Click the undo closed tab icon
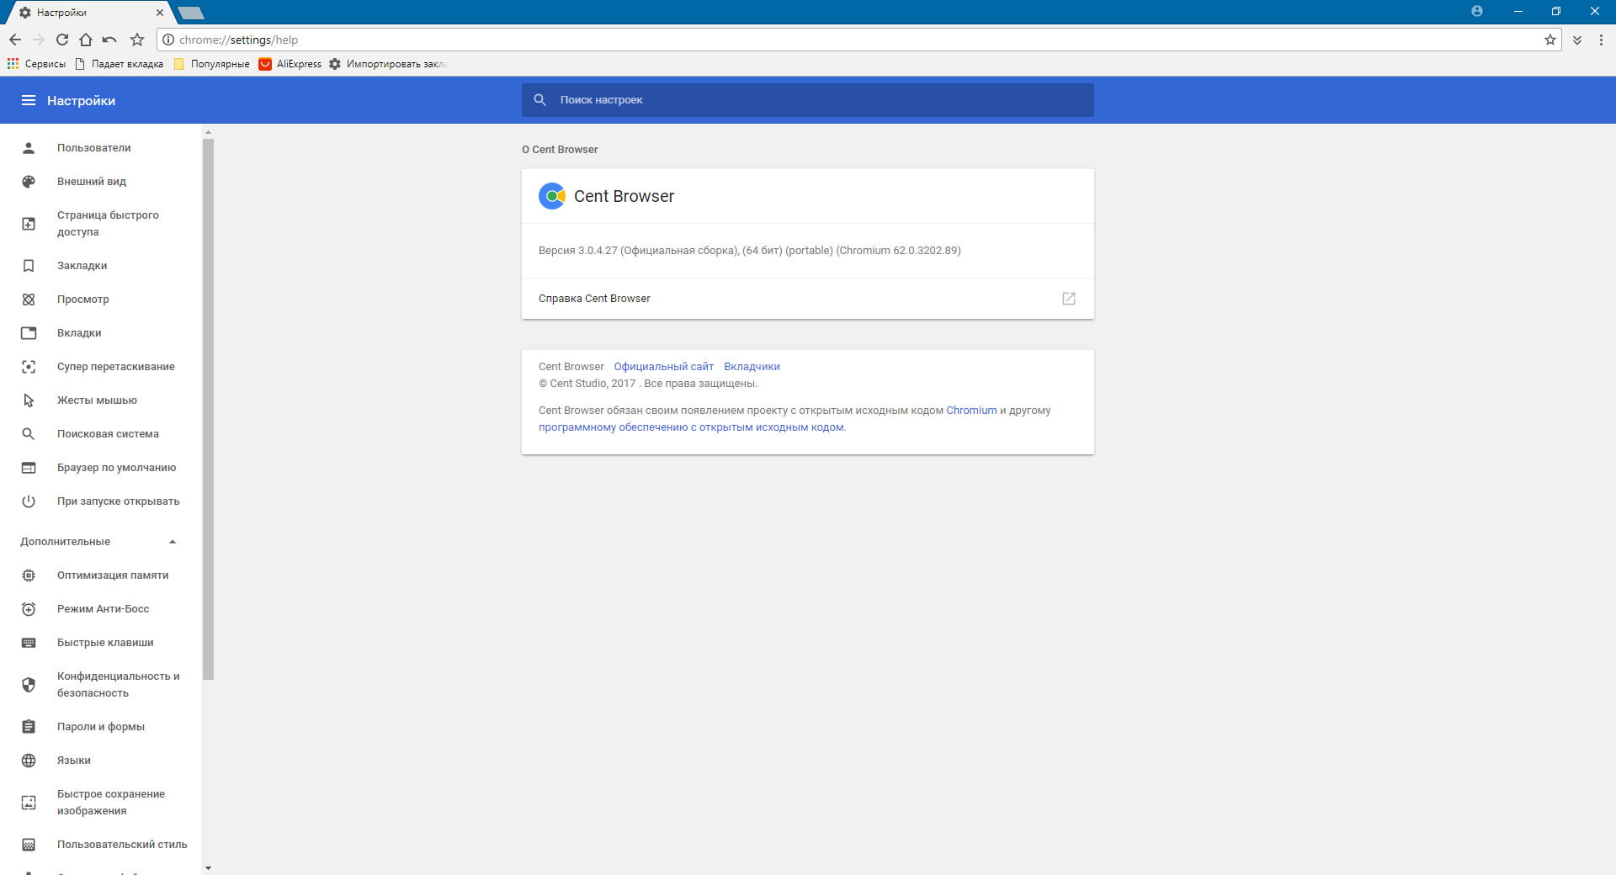The height and width of the screenshot is (875, 1616). coord(109,40)
